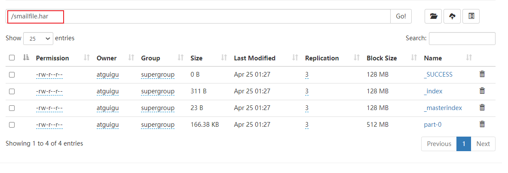The width and height of the screenshot is (508, 173).
Task: Go to page 1 in pagination
Action: click(464, 144)
